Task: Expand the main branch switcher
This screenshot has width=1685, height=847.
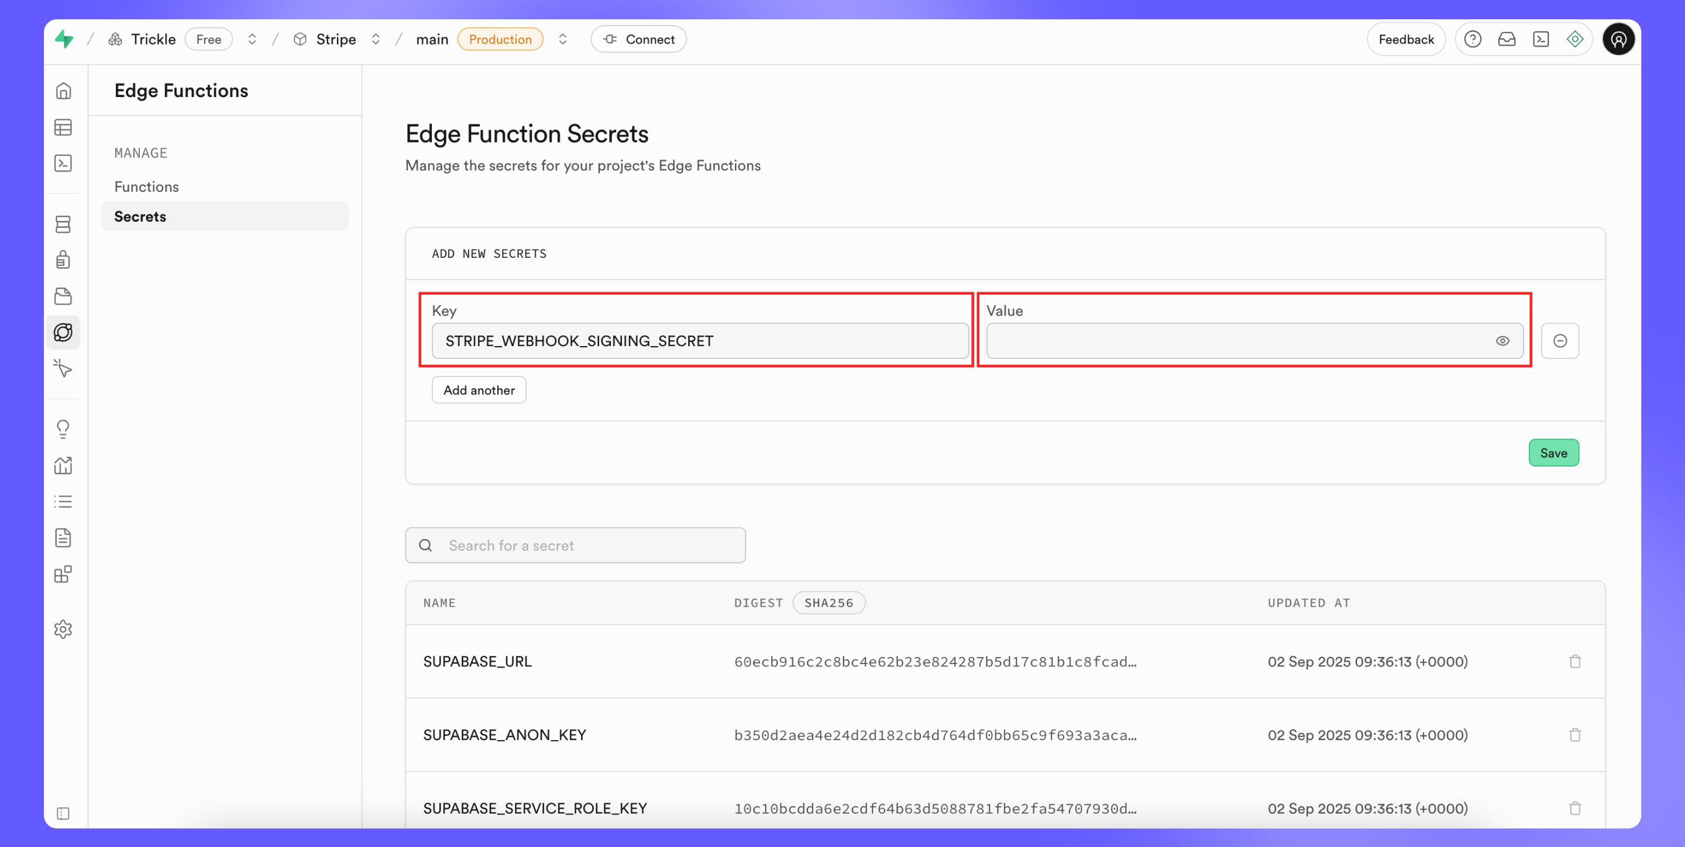Action: (x=562, y=39)
